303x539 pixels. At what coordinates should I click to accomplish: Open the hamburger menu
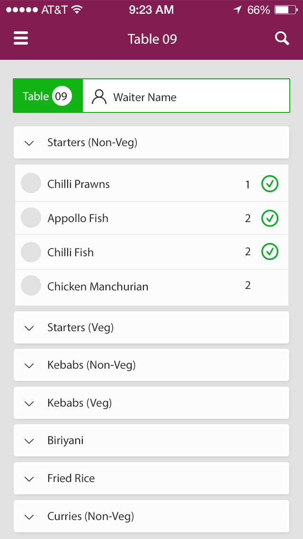(x=21, y=38)
